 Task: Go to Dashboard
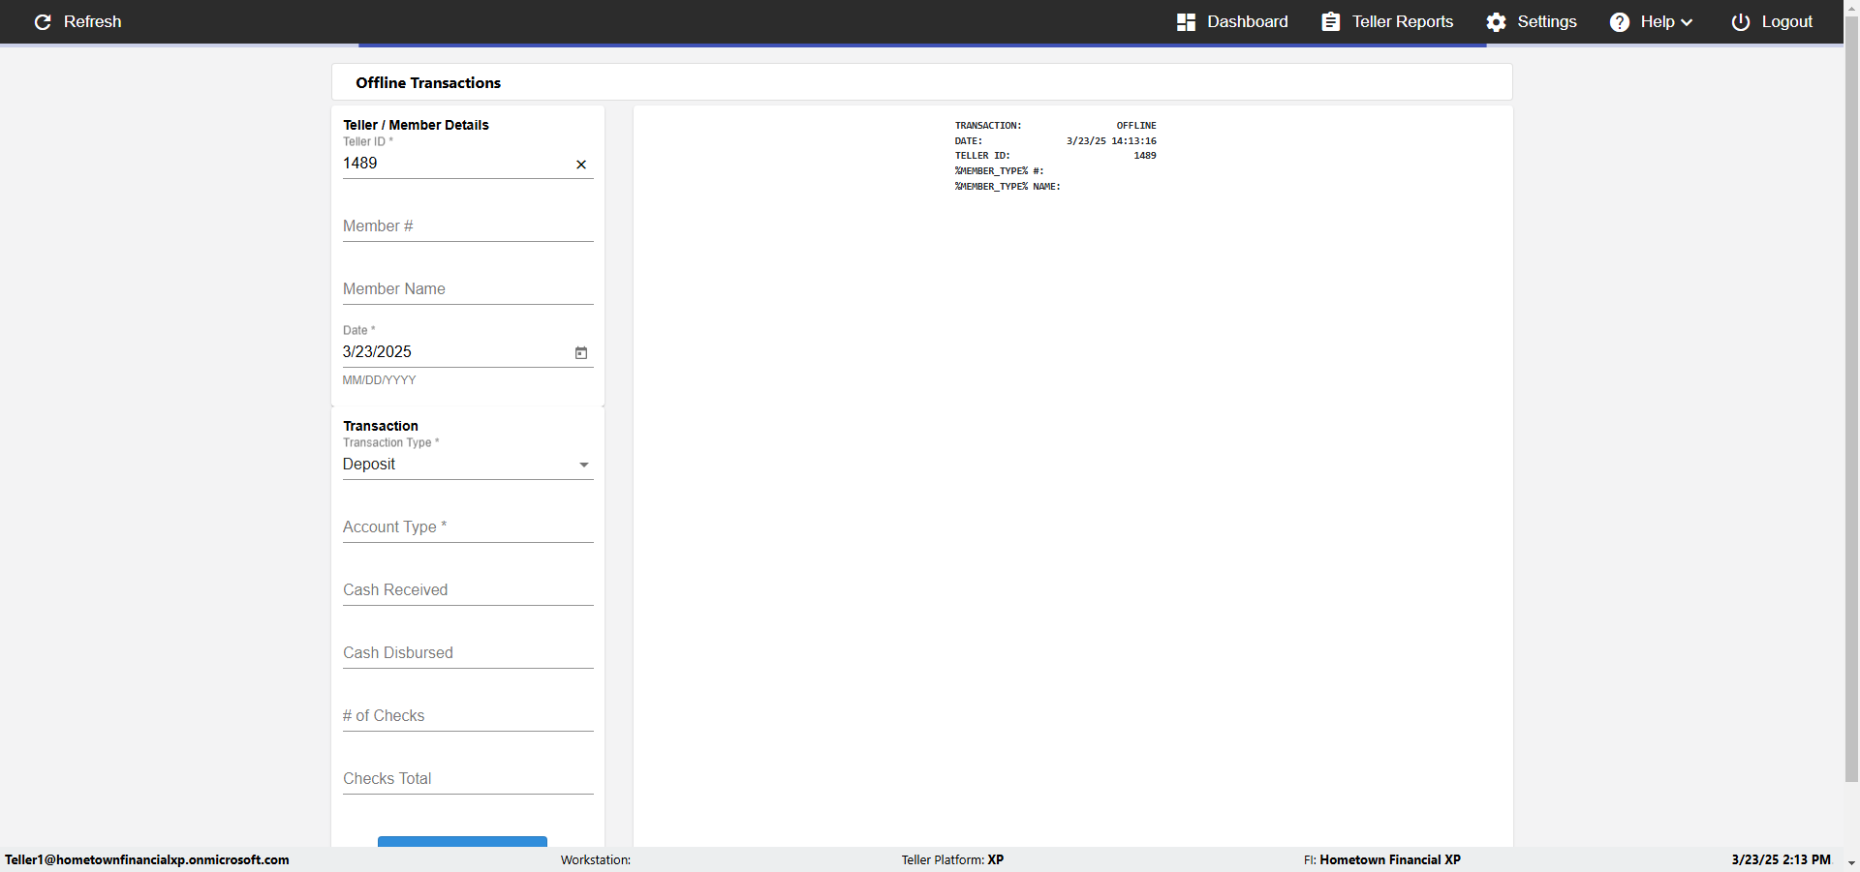tap(1248, 21)
